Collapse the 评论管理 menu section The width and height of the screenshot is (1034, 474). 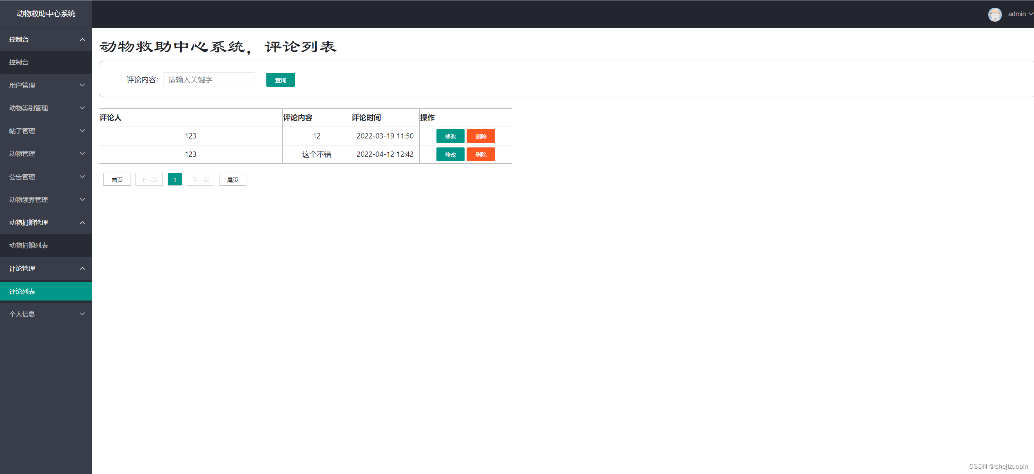tap(46, 268)
